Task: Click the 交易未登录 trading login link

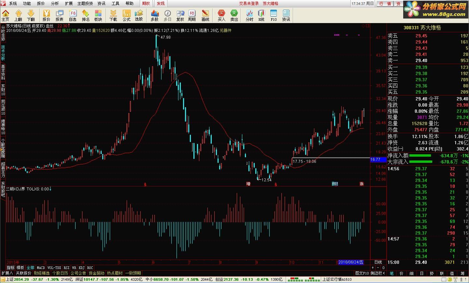Action: pyautogui.click(x=249, y=3)
